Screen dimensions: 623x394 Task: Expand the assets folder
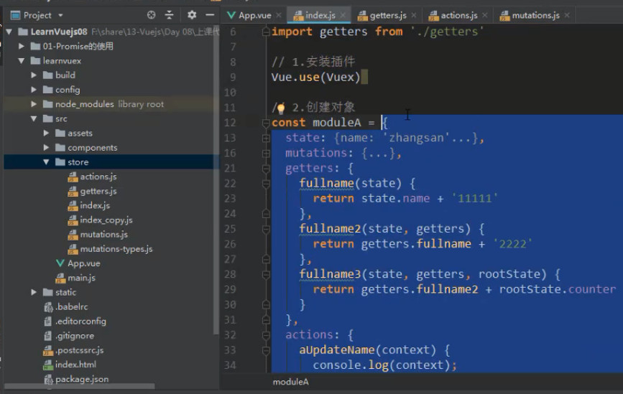point(46,133)
